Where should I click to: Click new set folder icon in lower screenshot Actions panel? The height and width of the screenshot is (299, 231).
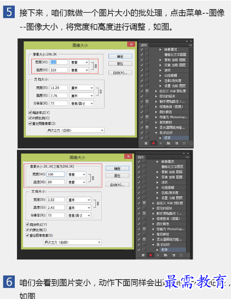(x=166, y=255)
